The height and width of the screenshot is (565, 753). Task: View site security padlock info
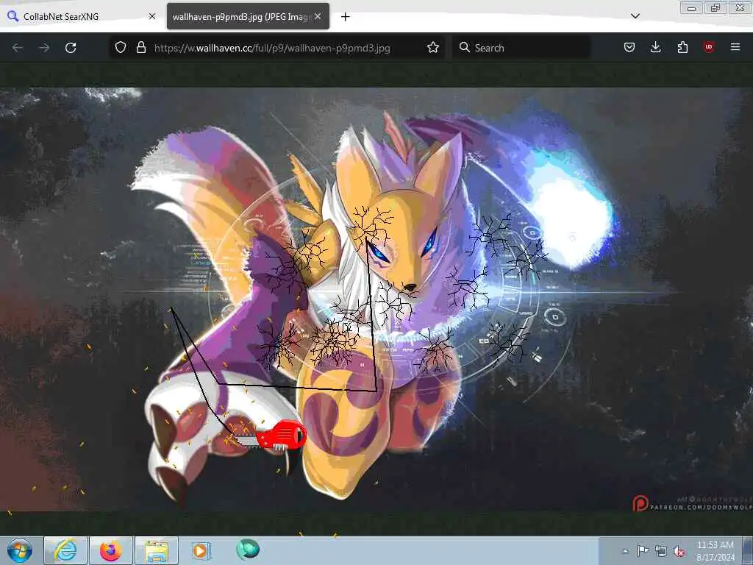click(140, 48)
